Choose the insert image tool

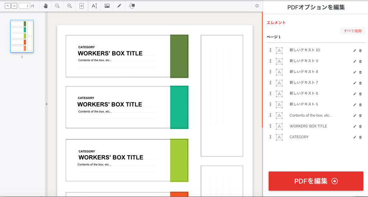pos(107,6)
